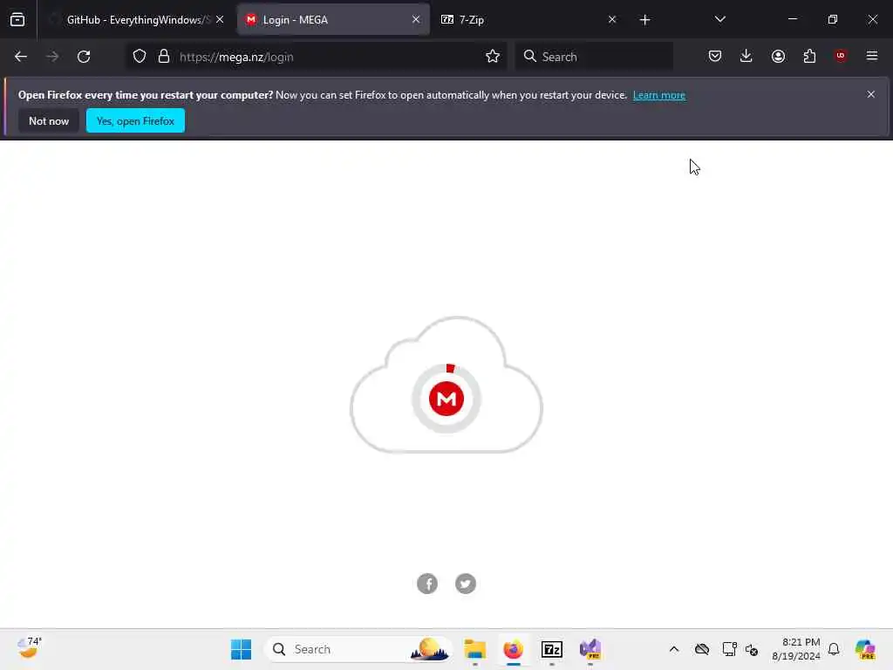Open the weather widget showing 74°
The height and width of the screenshot is (670, 893).
pyautogui.click(x=29, y=648)
